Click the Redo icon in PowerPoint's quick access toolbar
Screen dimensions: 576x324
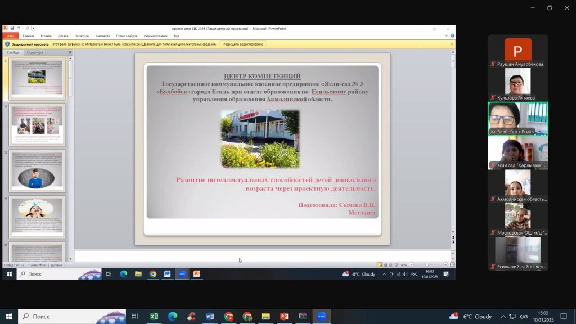27,28
